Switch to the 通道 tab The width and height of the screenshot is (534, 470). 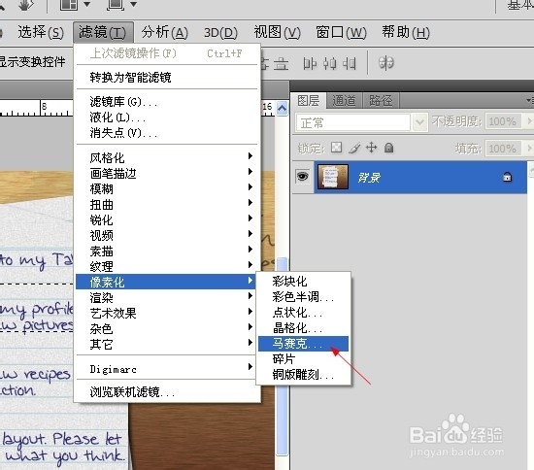click(344, 101)
